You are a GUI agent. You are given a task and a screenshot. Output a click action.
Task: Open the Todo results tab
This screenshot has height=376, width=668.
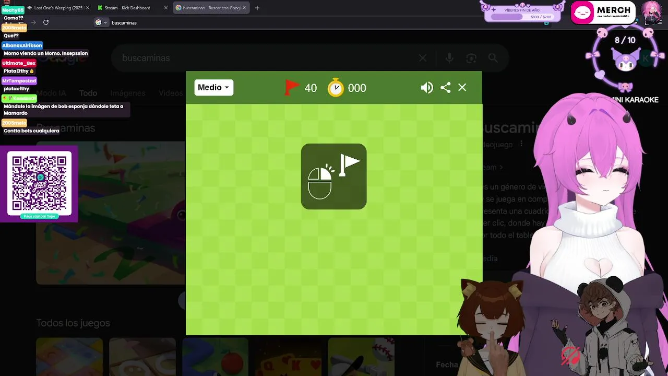point(88,93)
